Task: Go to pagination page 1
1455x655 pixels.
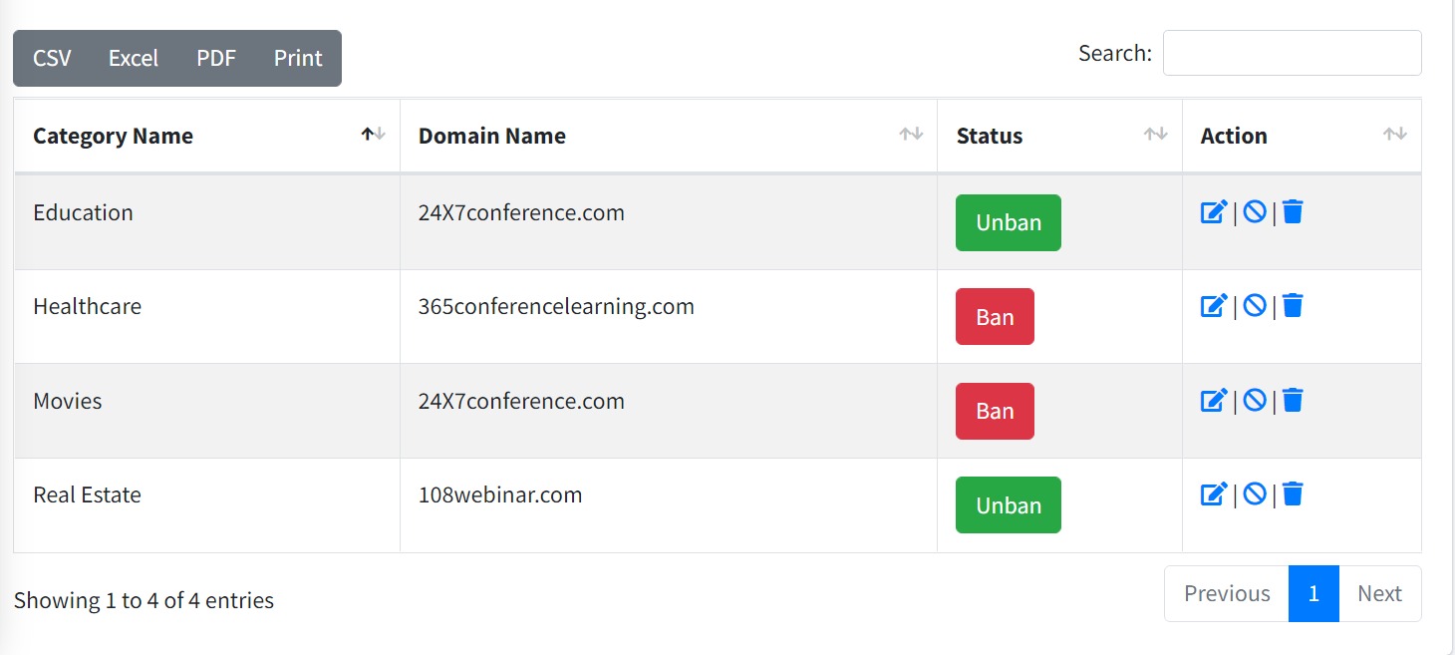Action: 1312,594
